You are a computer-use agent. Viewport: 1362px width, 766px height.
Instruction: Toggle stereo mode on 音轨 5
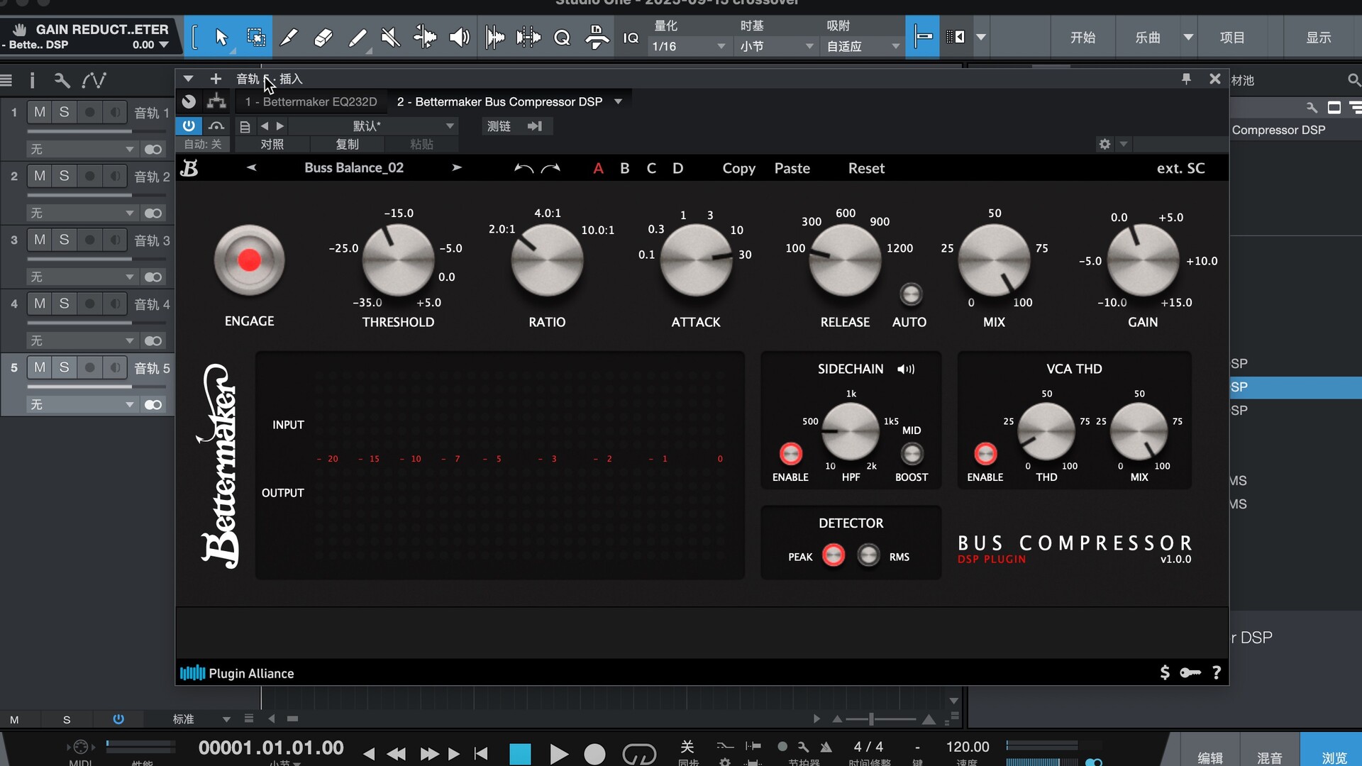pos(153,404)
